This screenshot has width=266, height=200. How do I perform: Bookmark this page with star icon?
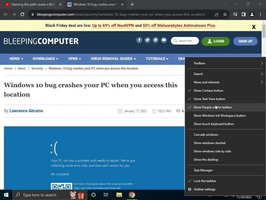coord(225,15)
